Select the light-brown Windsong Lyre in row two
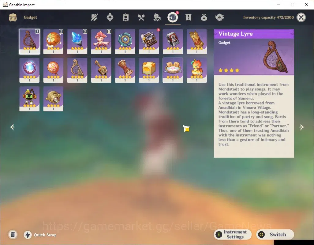This screenshot has width=314, height=245. point(77,70)
